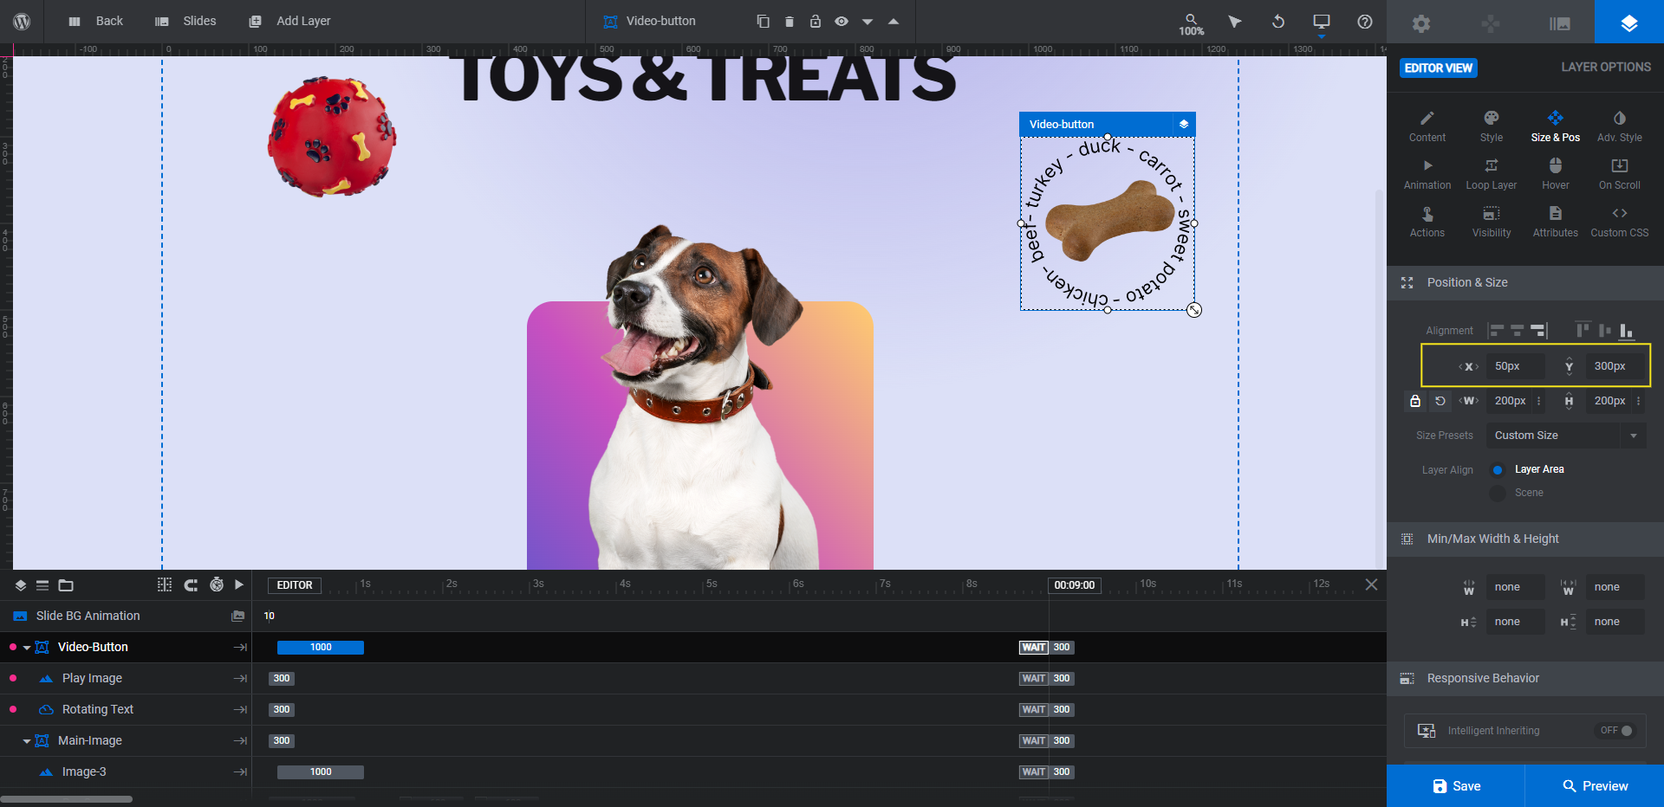This screenshot has height=807, width=1664.
Task: Collapse the Position & Size section
Action: coord(1525,283)
